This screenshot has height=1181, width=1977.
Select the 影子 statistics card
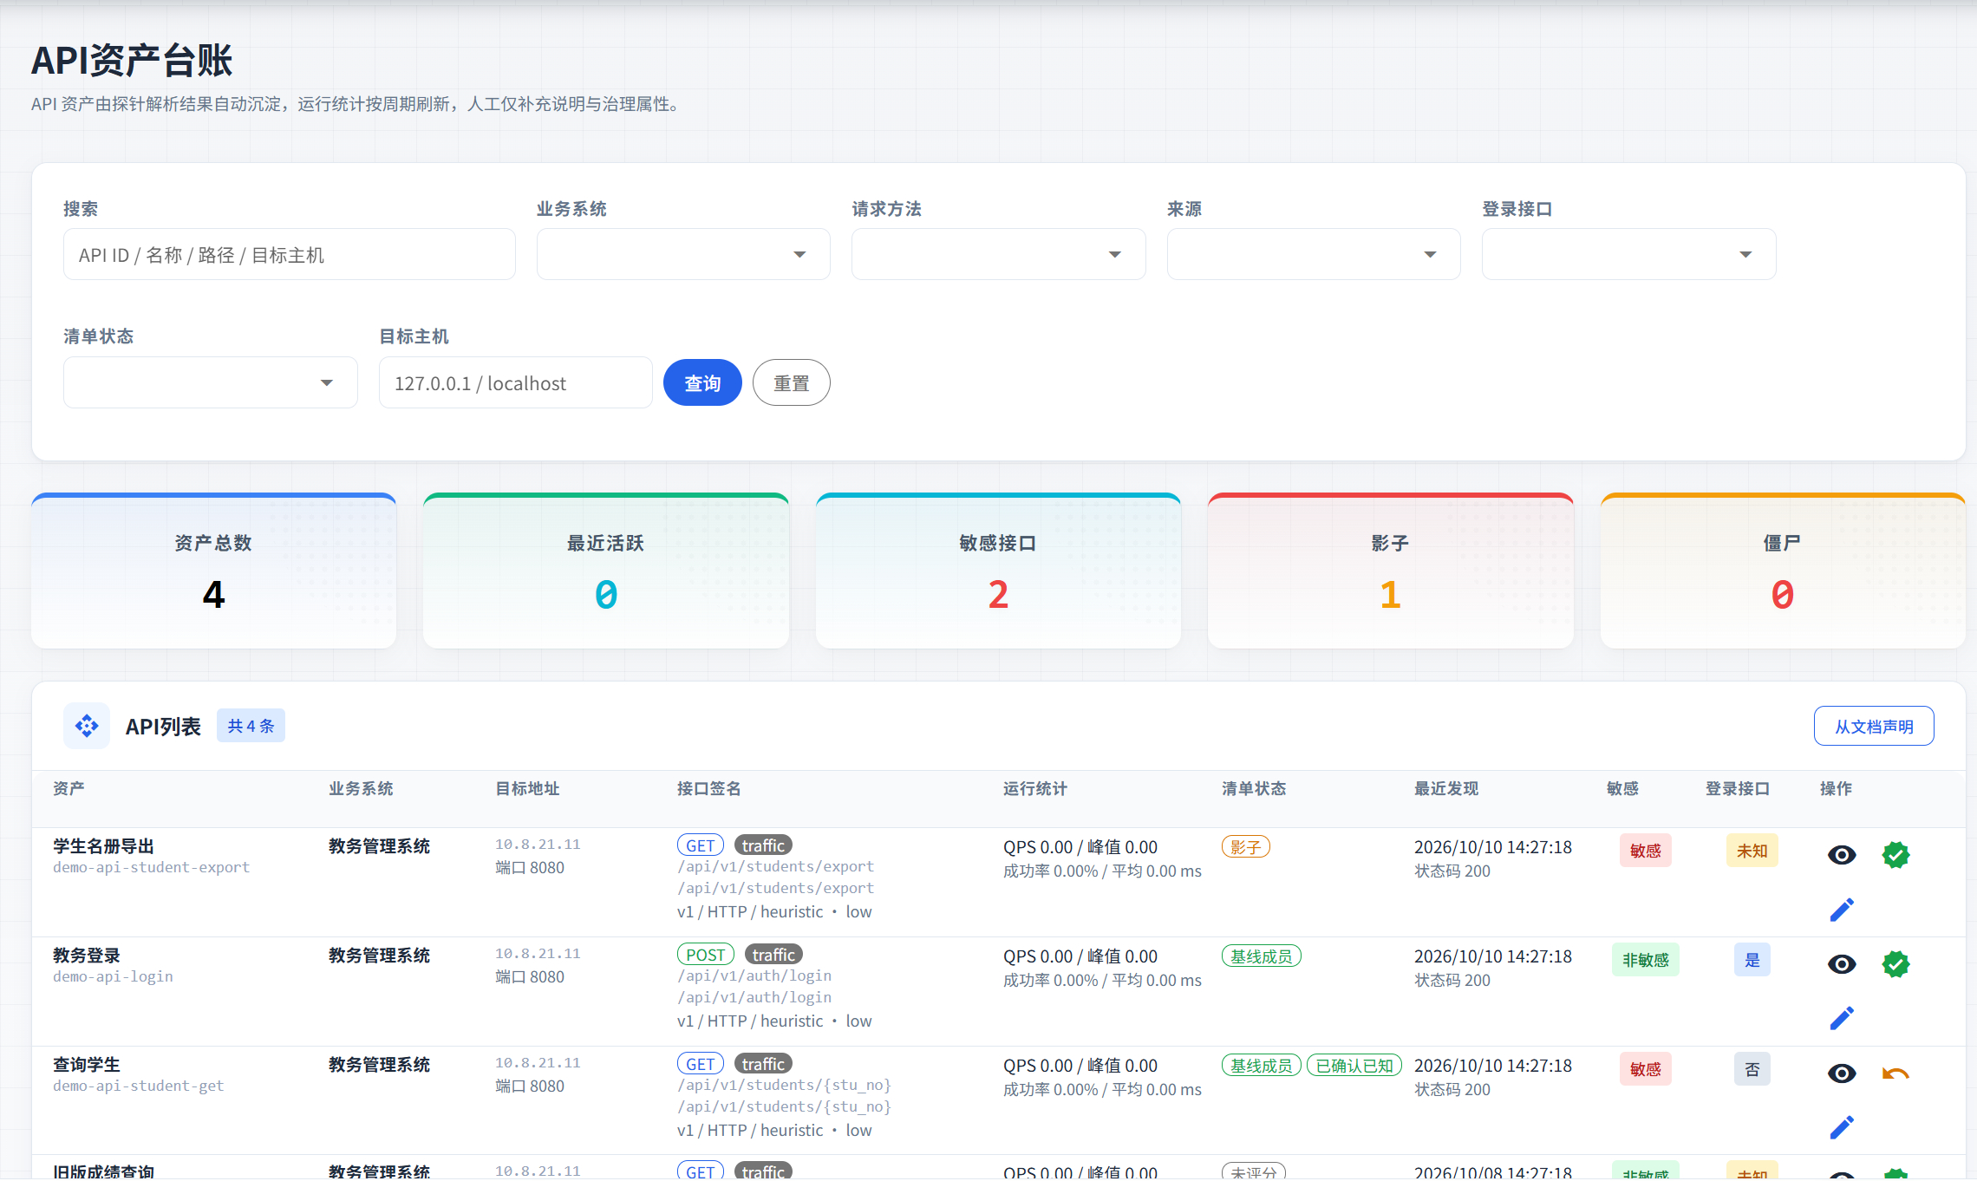coord(1391,571)
